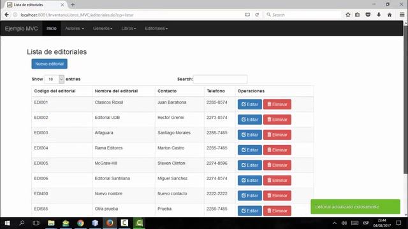Show hidden system tray icons

pyautogui.click(x=334, y=223)
